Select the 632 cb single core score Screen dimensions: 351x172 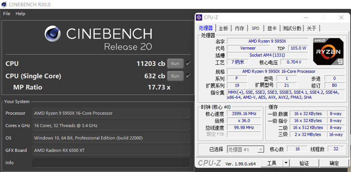point(155,76)
